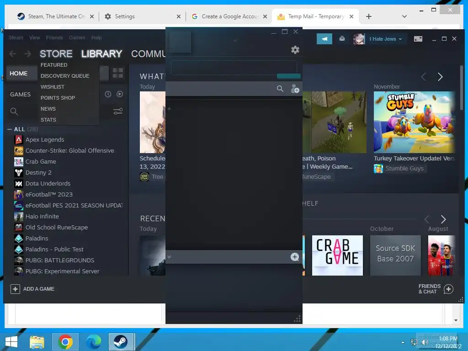468x351 pixels.
Task: Next arrow in shelf section
Action: pyautogui.click(x=443, y=219)
